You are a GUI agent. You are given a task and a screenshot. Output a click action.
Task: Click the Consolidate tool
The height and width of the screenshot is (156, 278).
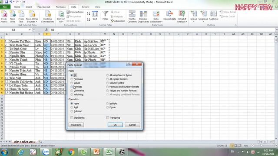[170, 16]
